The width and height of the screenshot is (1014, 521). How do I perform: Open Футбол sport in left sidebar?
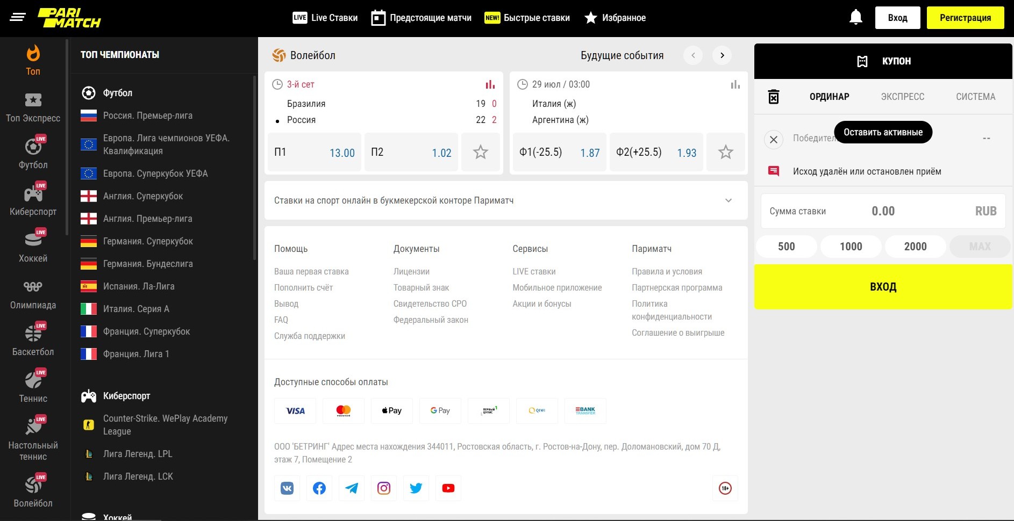pos(33,153)
